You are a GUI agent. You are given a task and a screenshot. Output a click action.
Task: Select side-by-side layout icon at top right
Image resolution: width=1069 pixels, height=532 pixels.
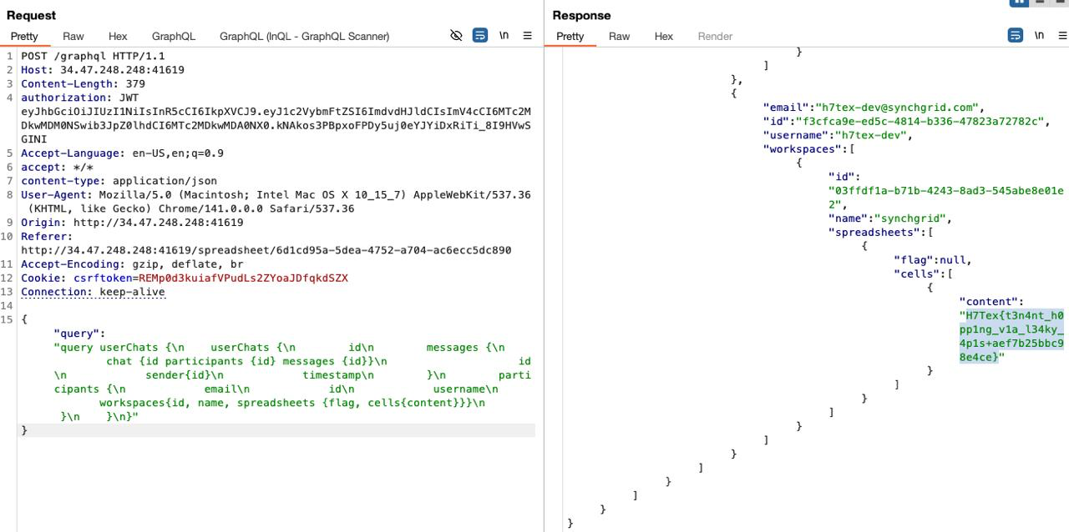(x=1018, y=3)
